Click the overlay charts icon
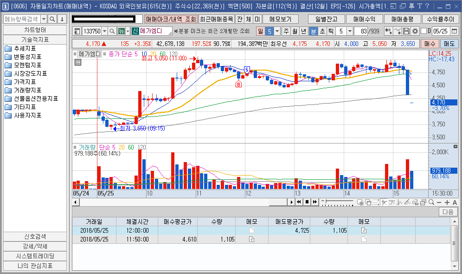The height and width of the screenshot is (274, 462). pos(368,202)
